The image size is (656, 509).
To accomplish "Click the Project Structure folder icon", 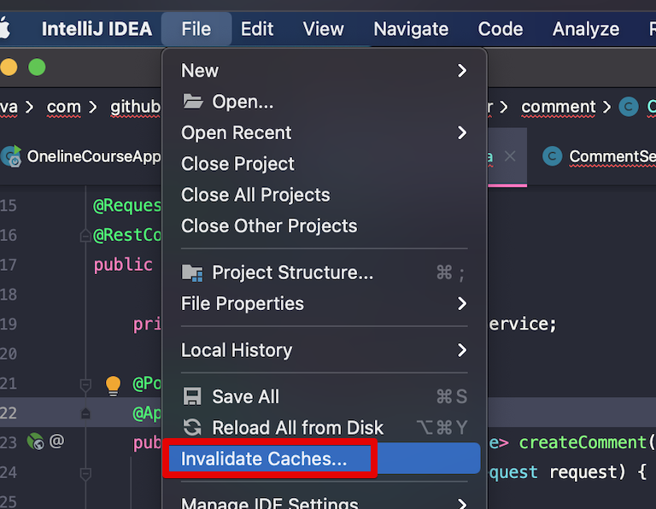I will point(192,273).
